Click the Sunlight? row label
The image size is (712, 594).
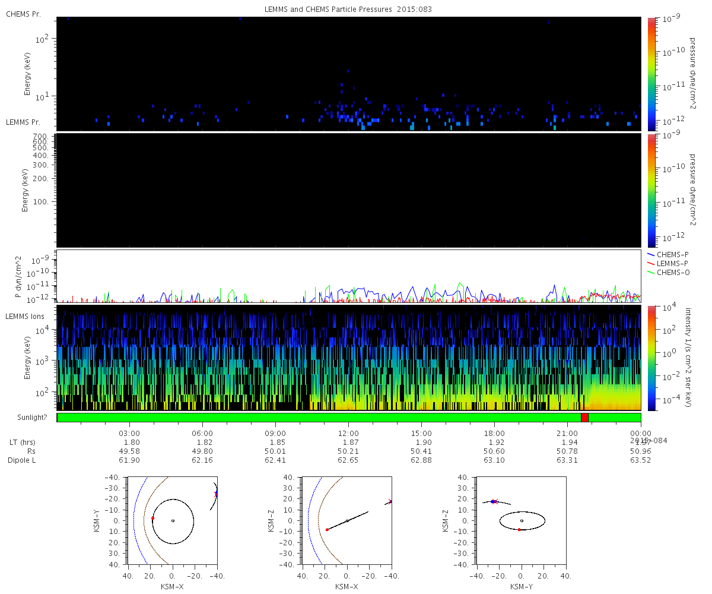[26, 418]
